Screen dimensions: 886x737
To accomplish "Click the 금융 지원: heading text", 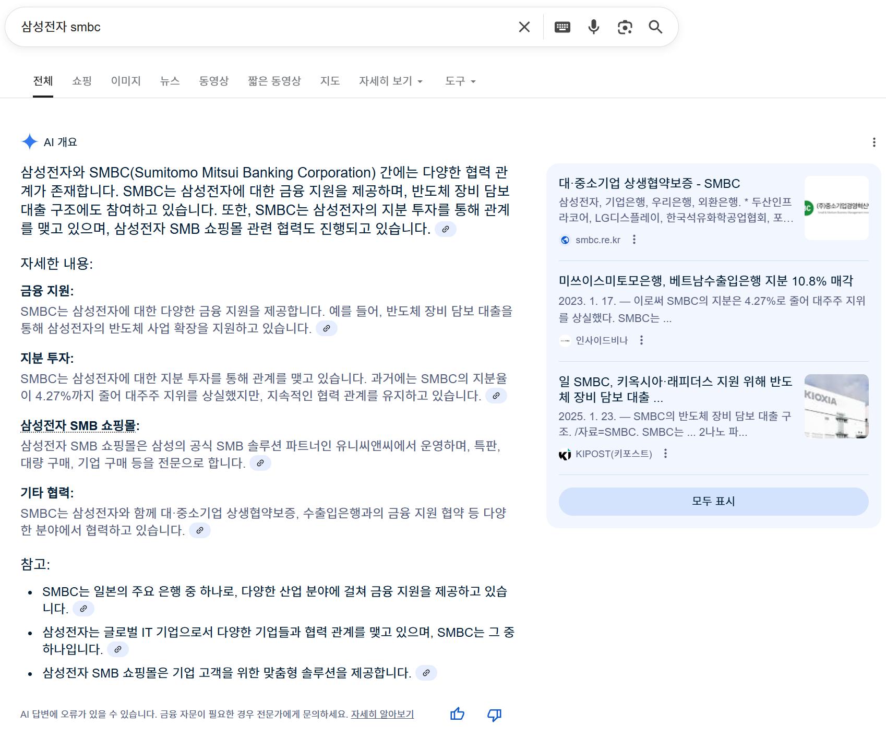I will 47,291.
